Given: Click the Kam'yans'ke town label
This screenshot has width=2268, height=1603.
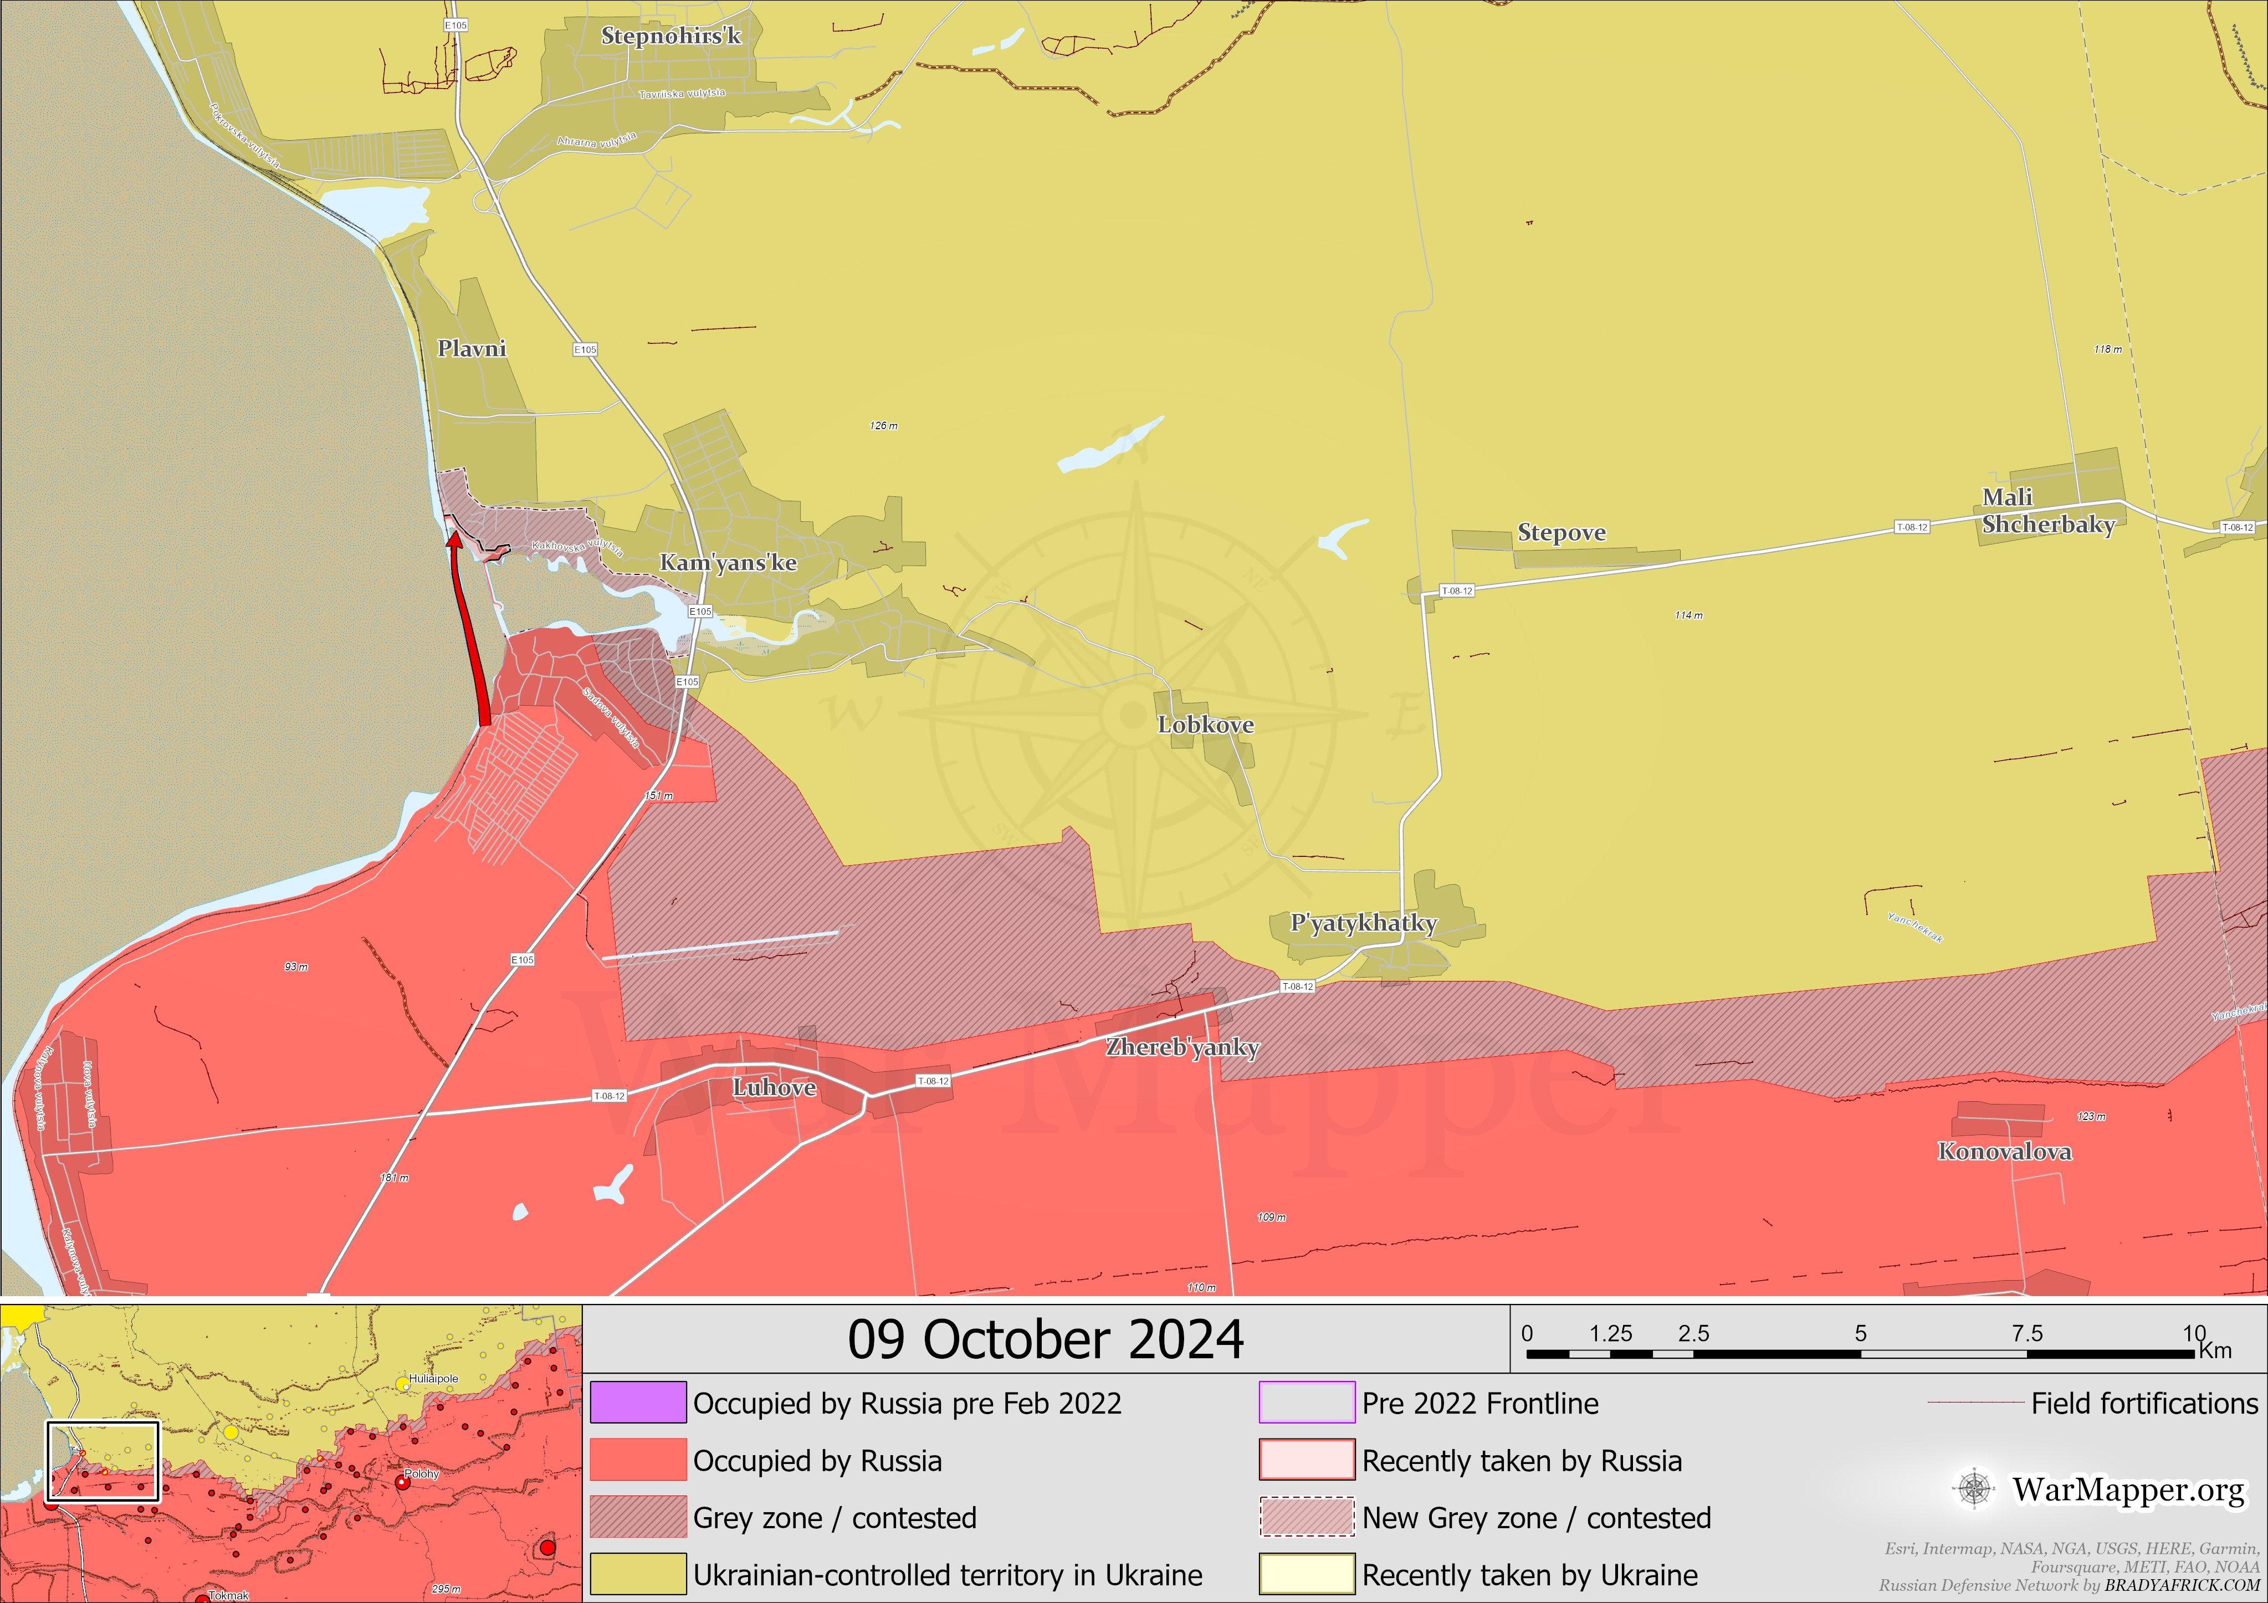Looking at the screenshot, I should coord(728,563).
